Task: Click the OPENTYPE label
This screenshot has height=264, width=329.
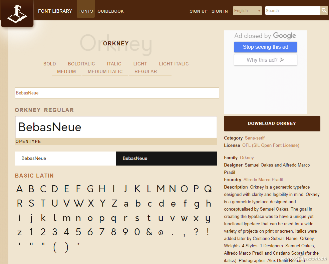Action: [28, 142]
